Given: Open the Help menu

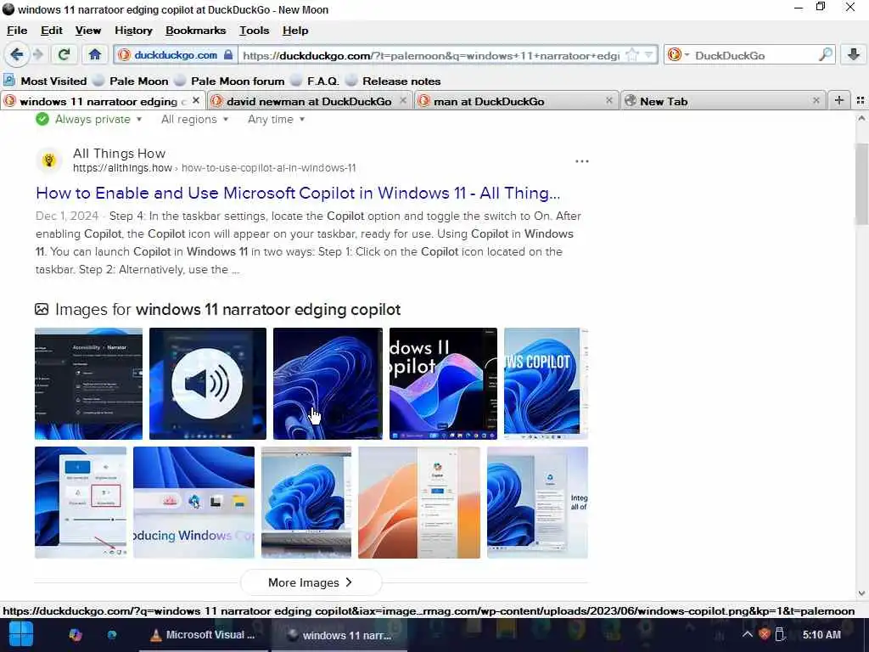Looking at the screenshot, I should [295, 31].
